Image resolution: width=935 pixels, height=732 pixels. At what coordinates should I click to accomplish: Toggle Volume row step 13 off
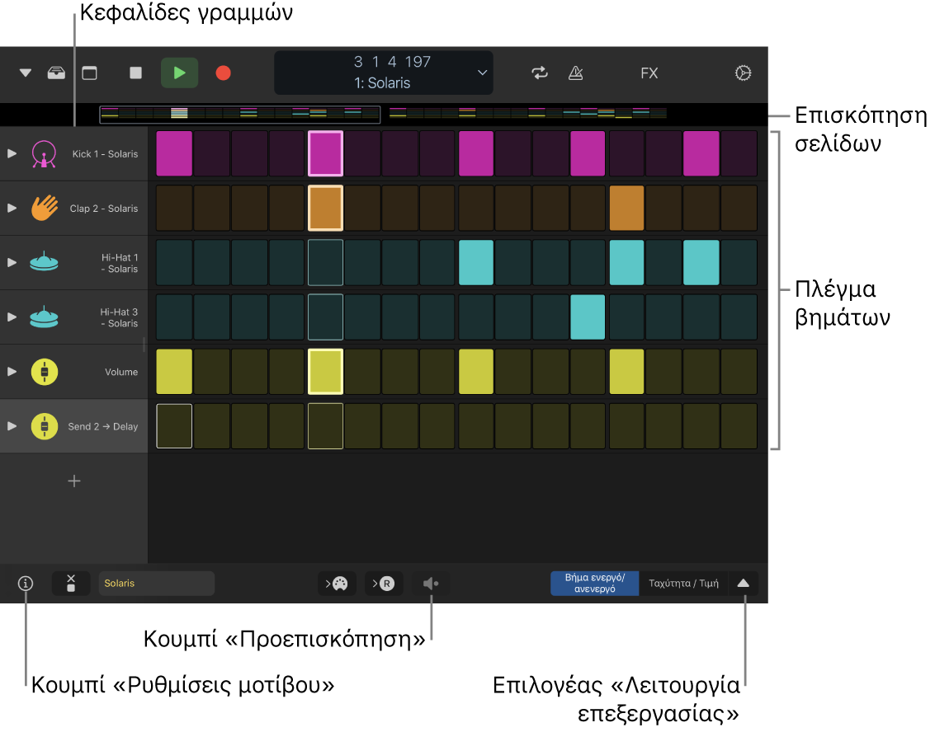pos(626,372)
